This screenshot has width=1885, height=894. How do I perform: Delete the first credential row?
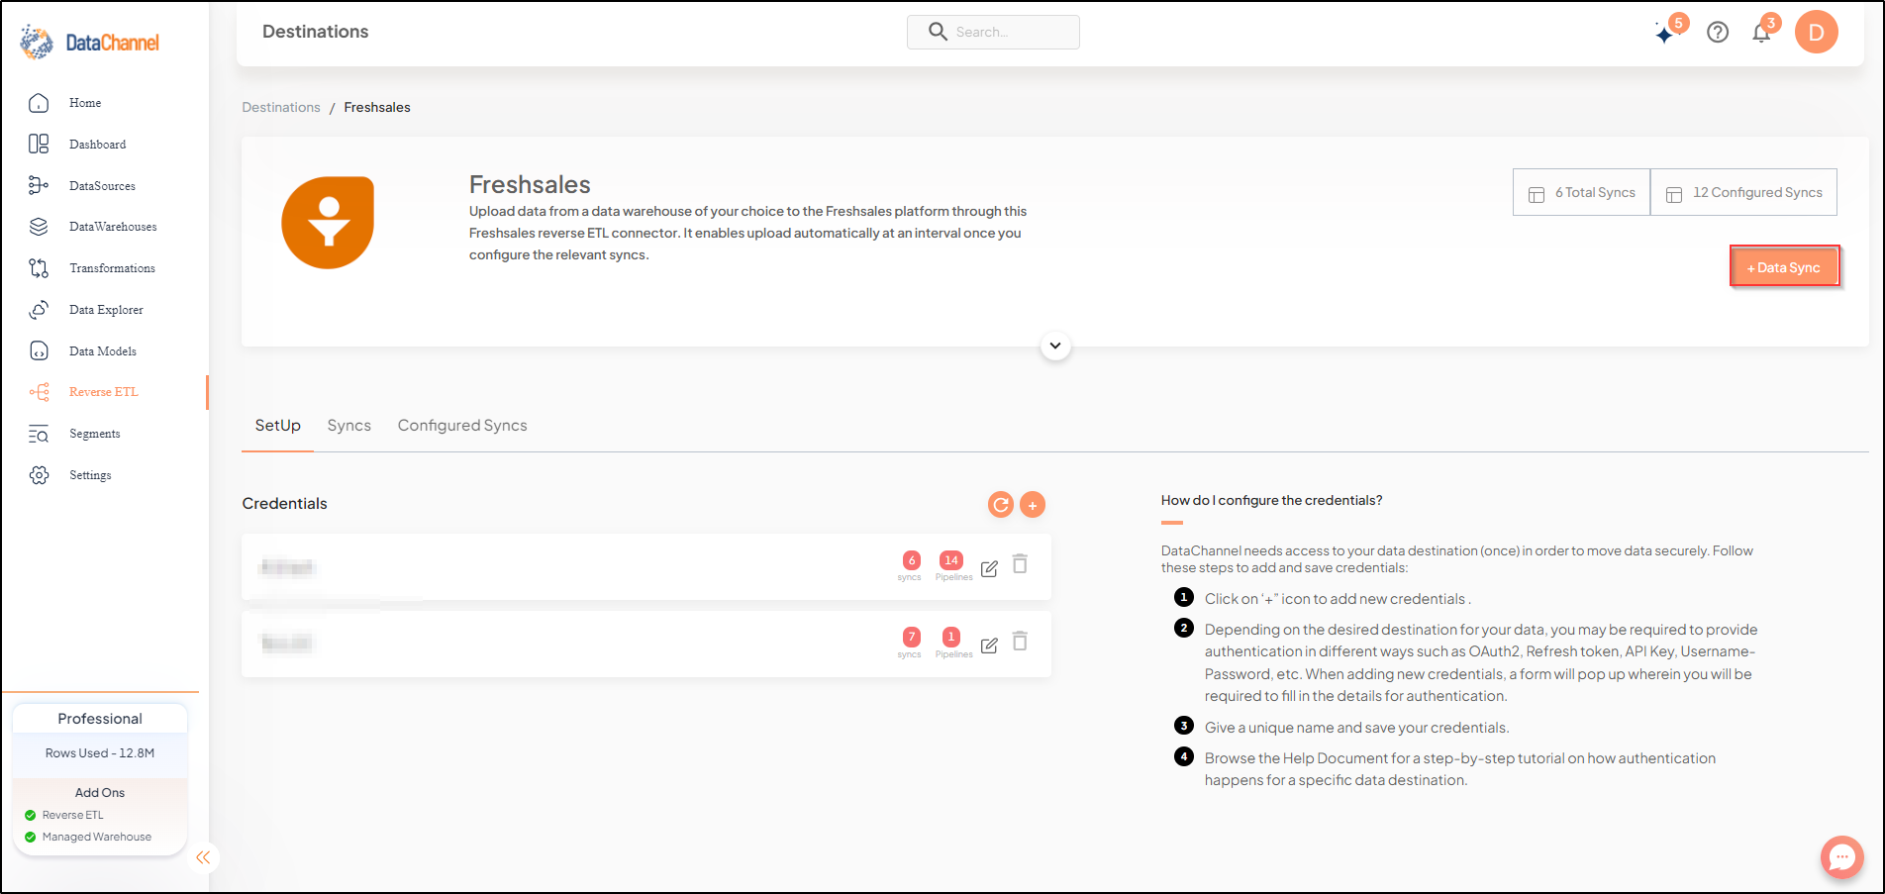click(x=1021, y=564)
